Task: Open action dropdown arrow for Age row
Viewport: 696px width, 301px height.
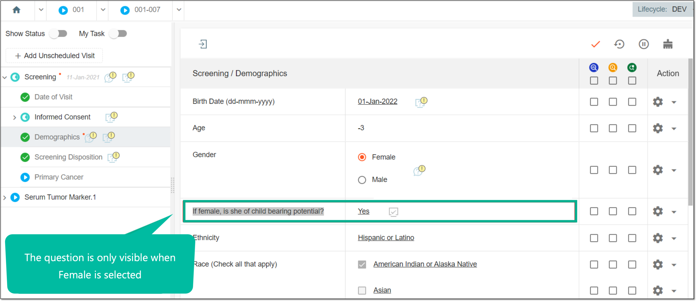Action: 674,129
